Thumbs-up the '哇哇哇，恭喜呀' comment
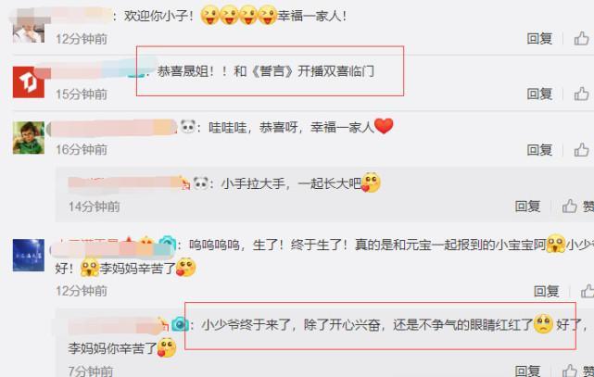The height and width of the screenshot is (377, 594). [x=581, y=149]
